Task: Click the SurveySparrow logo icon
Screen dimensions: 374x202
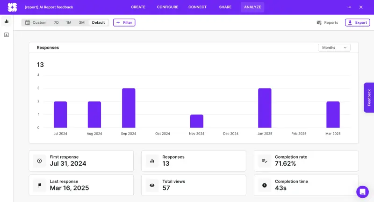Action: click(12, 7)
